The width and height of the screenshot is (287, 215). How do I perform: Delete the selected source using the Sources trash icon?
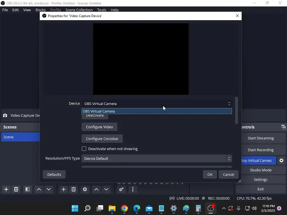74,189
